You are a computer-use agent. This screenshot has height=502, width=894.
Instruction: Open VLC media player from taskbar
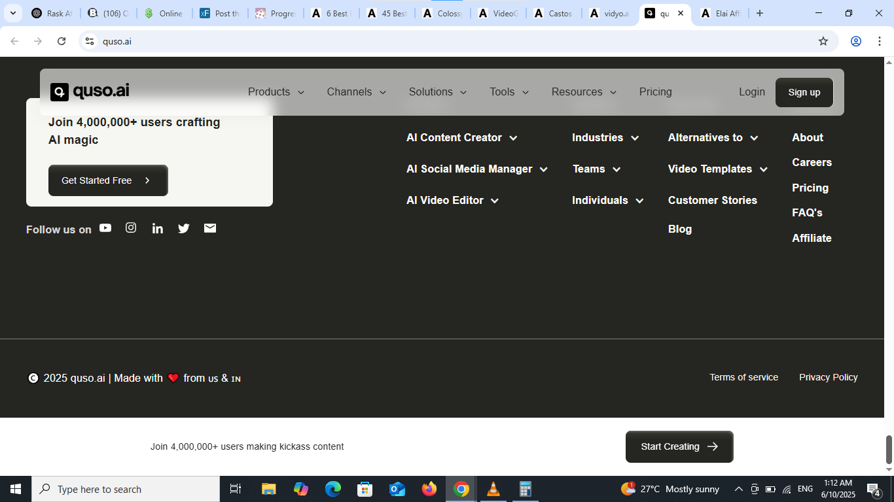pyautogui.click(x=493, y=489)
